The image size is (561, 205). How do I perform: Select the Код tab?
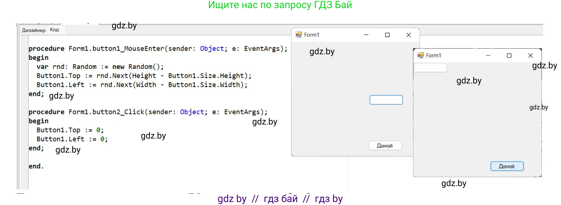[54, 30]
